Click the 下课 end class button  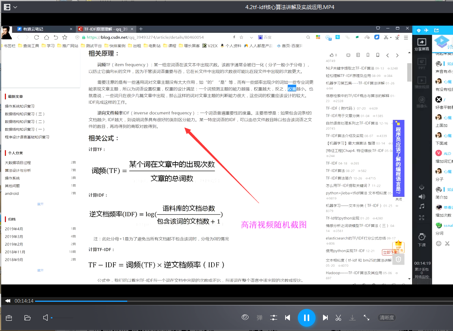click(422, 240)
